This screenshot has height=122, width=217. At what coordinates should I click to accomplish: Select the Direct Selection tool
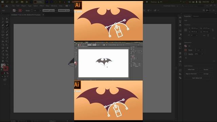[7, 19]
